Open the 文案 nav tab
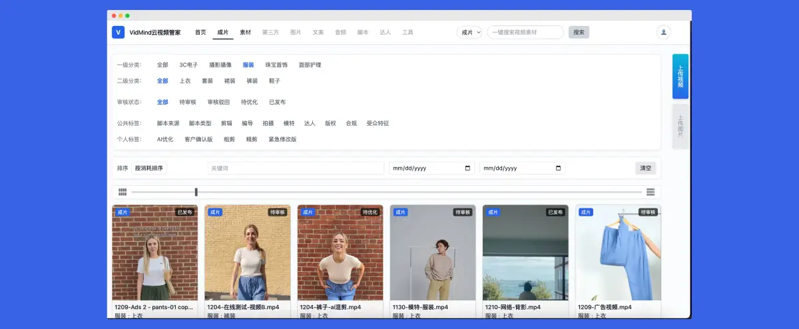The height and width of the screenshot is (329, 799). [x=318, y=32]
